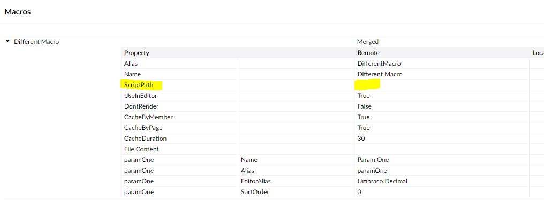This screenshot has width=544, height=200.
Task: Select the DifferentMacro remote value
Action: coord(379,64)
